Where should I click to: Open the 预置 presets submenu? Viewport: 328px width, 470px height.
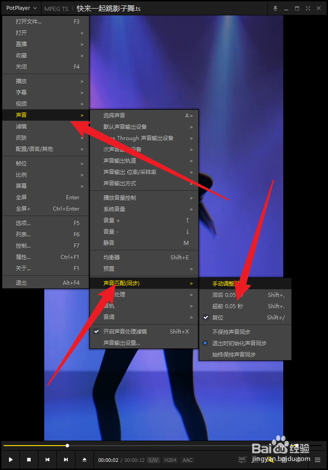144,269
